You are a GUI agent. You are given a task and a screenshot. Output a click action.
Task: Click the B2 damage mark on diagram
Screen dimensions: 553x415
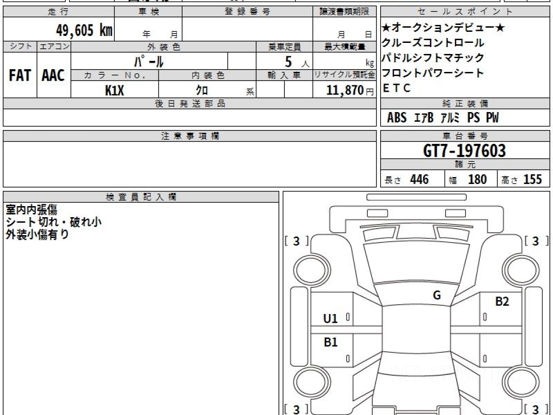tap(502, 302)
